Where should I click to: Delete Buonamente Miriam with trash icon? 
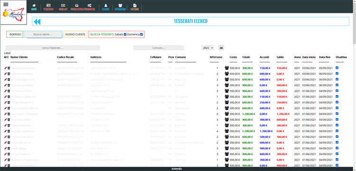[9, 108]
